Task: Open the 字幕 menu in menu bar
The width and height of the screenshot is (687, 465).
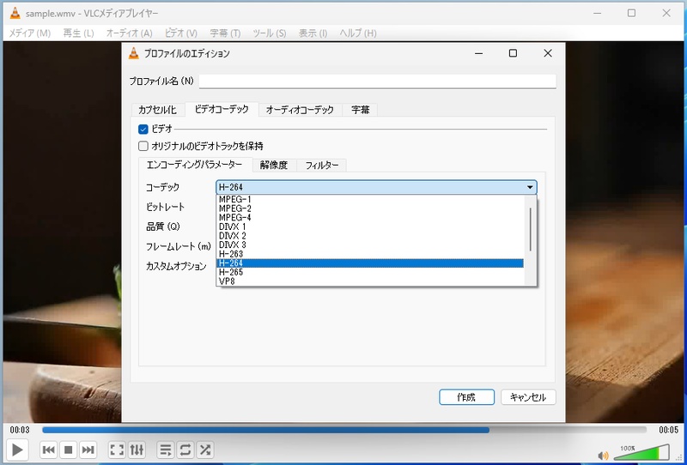Action: (x=225, y=33)
